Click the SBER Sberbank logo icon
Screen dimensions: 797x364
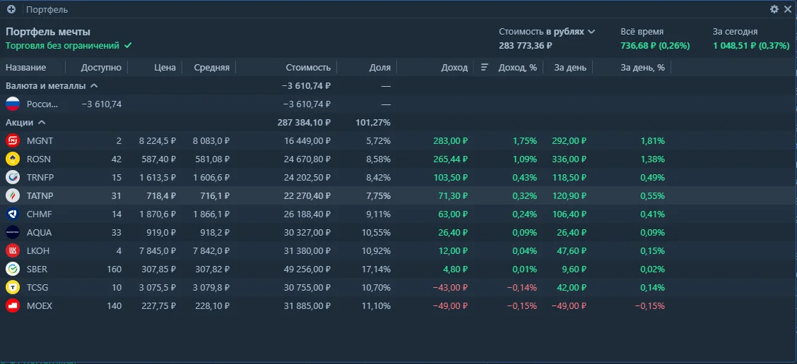tap(13, 269)
